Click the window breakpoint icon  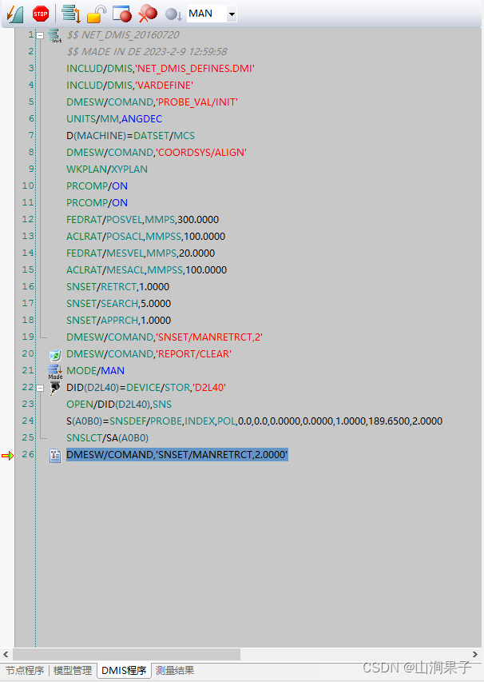(122, 14)
